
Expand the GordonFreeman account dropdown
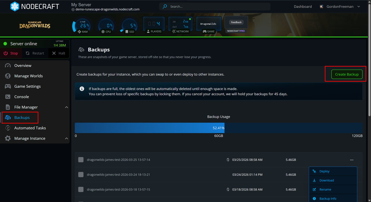[359, 6]
